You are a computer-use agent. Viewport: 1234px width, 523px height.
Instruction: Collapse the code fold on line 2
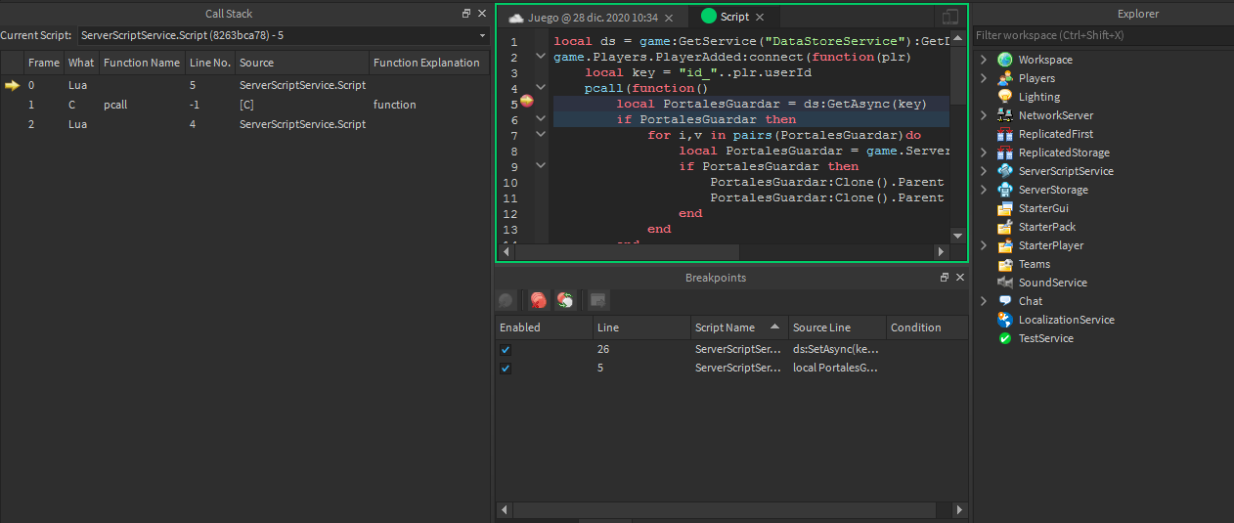[x=541, y=57]
